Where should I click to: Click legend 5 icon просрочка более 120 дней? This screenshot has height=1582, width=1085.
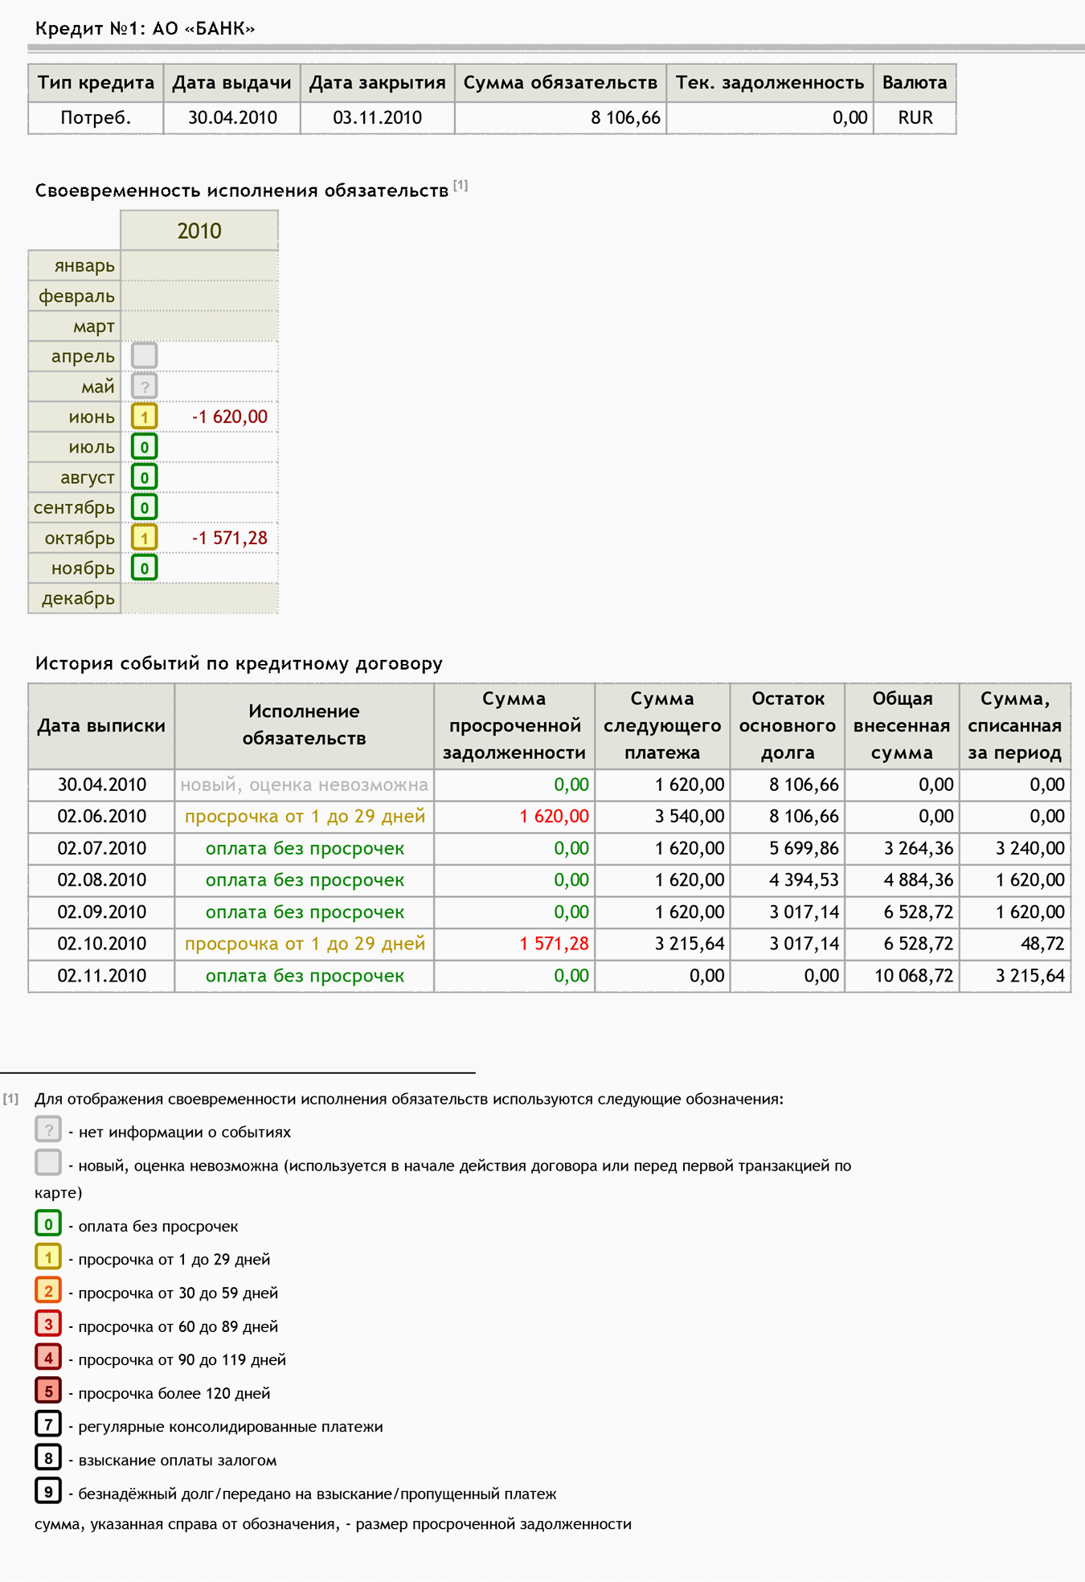coord(48,1391)
